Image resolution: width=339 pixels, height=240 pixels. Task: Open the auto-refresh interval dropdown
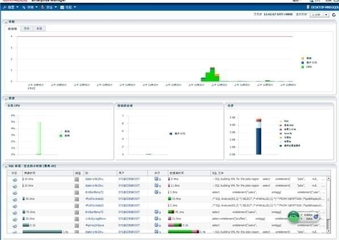pyautogui.click(x=320, y=15)
